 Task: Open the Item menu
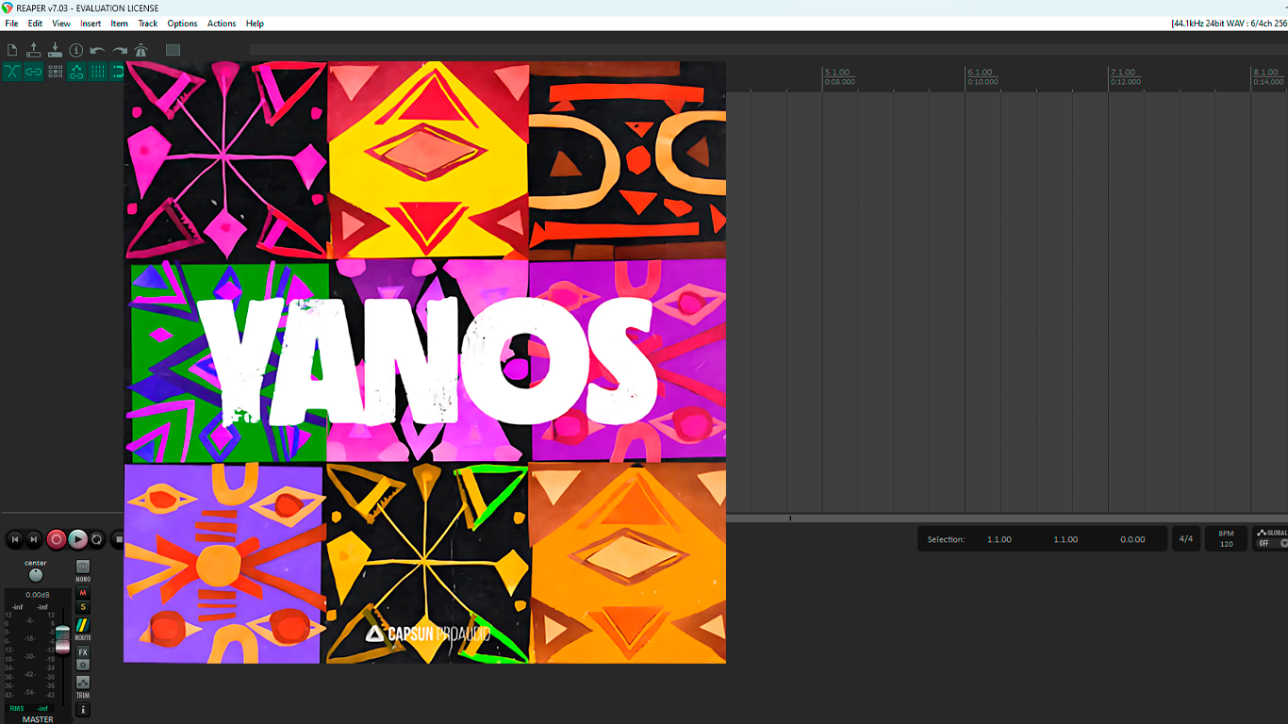tap(120, 24)
